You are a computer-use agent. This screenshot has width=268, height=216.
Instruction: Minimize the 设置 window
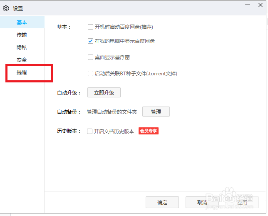[x=248, y=5]
